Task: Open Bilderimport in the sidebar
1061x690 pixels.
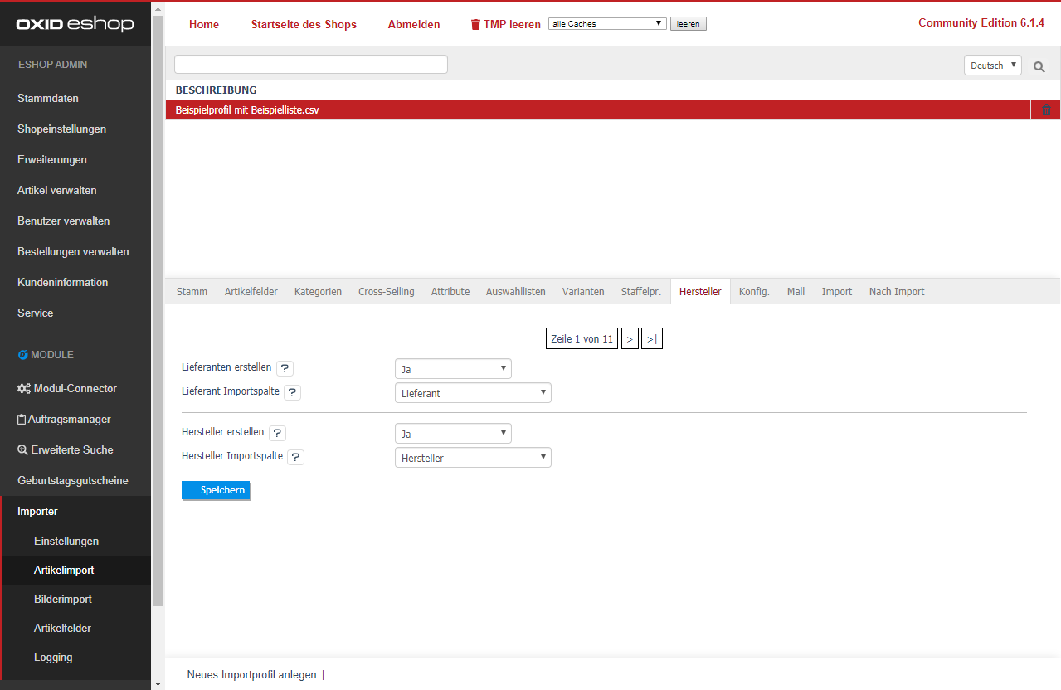Action: tap(63, 599)
